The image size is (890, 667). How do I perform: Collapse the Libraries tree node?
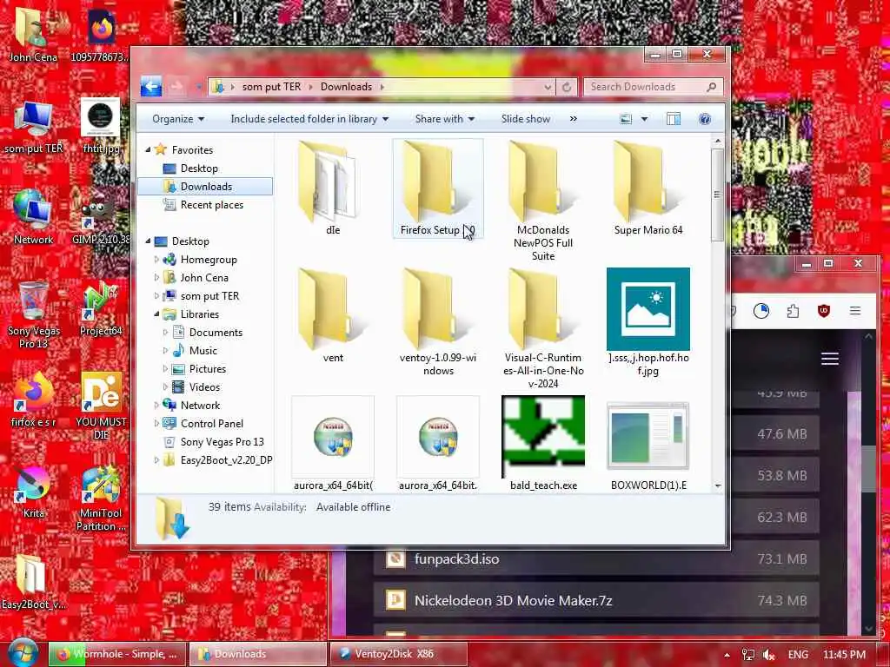(x=156, y=314)
